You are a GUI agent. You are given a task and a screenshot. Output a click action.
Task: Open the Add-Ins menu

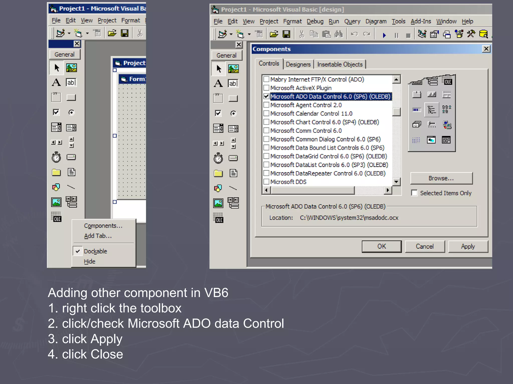(x=421, y=21)
